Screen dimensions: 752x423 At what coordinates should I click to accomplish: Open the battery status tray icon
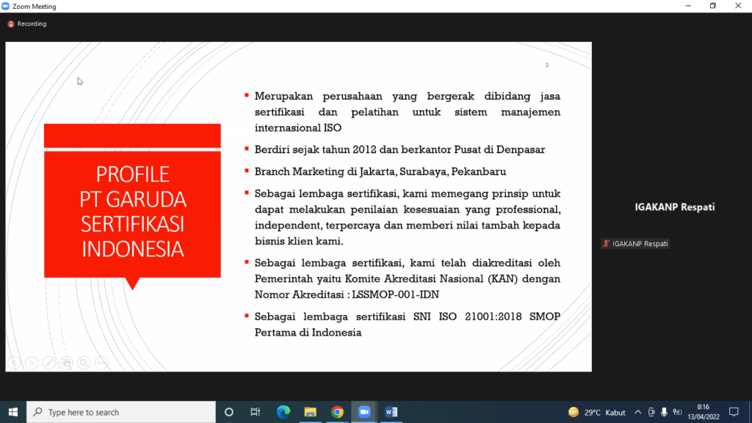[677, 413]
